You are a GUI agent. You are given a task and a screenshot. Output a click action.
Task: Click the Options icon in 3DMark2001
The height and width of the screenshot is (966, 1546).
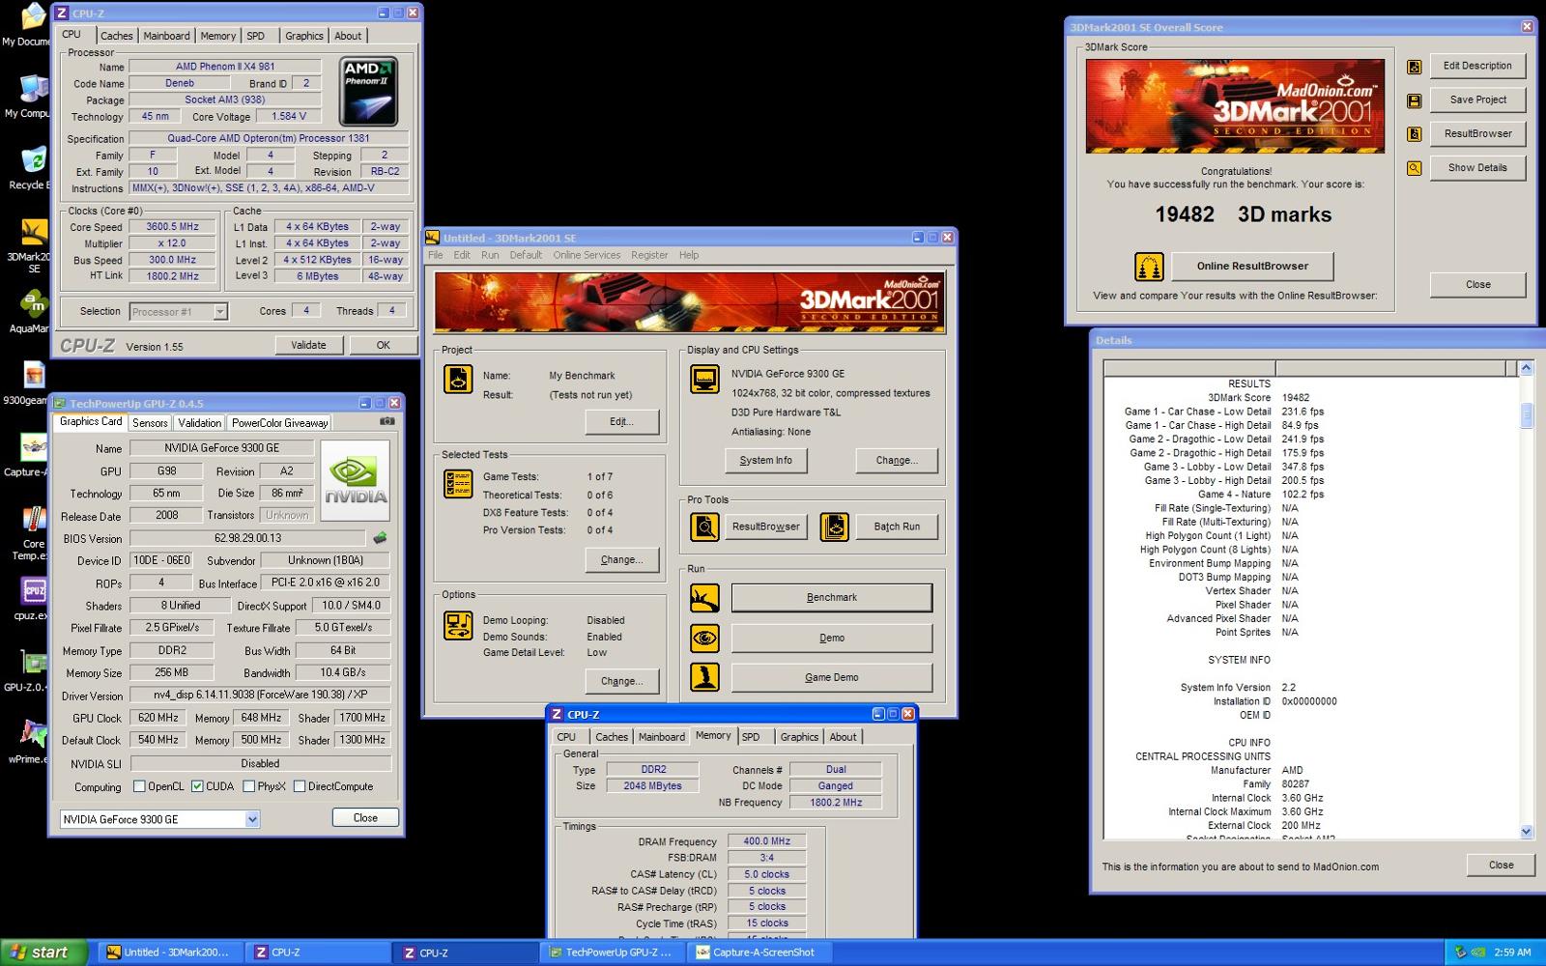[458, 626]
